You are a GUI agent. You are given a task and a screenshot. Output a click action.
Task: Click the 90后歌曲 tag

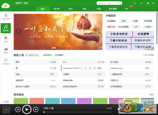(111, 21)
